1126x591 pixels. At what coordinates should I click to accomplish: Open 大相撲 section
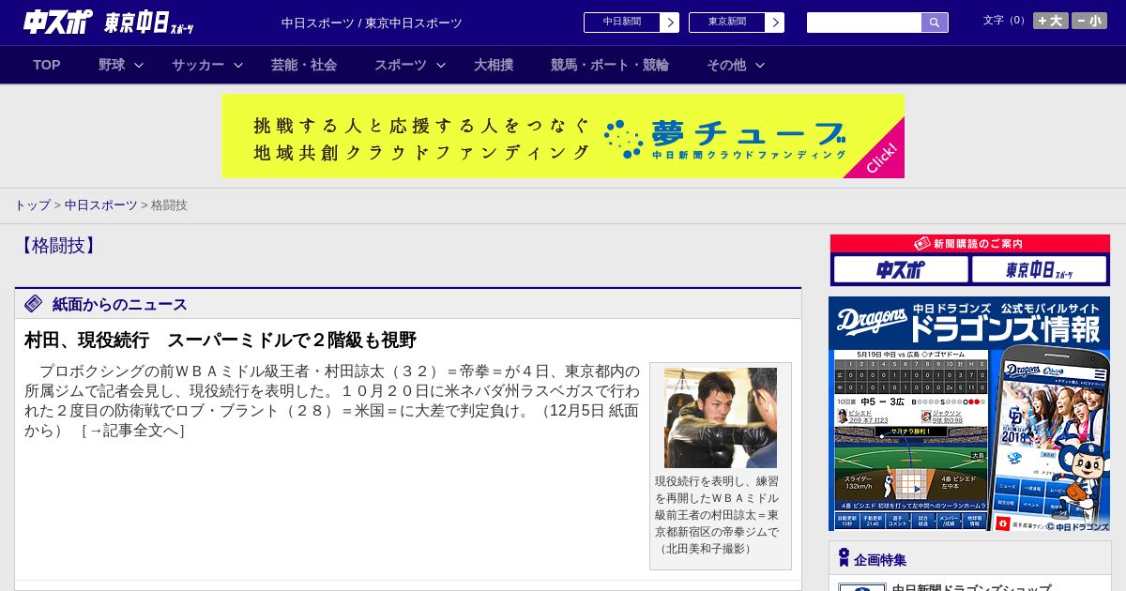494,65
